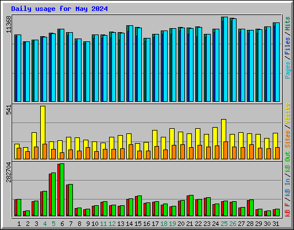This screenshot has height=230, width=294.
Task: Click the 'Pages' legend label
Action: pyautogui.click(x=288, y=70)
